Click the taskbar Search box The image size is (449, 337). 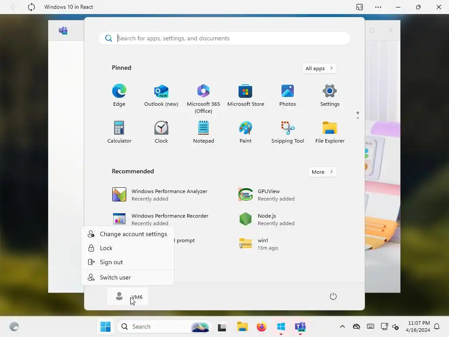pos(164,326)
